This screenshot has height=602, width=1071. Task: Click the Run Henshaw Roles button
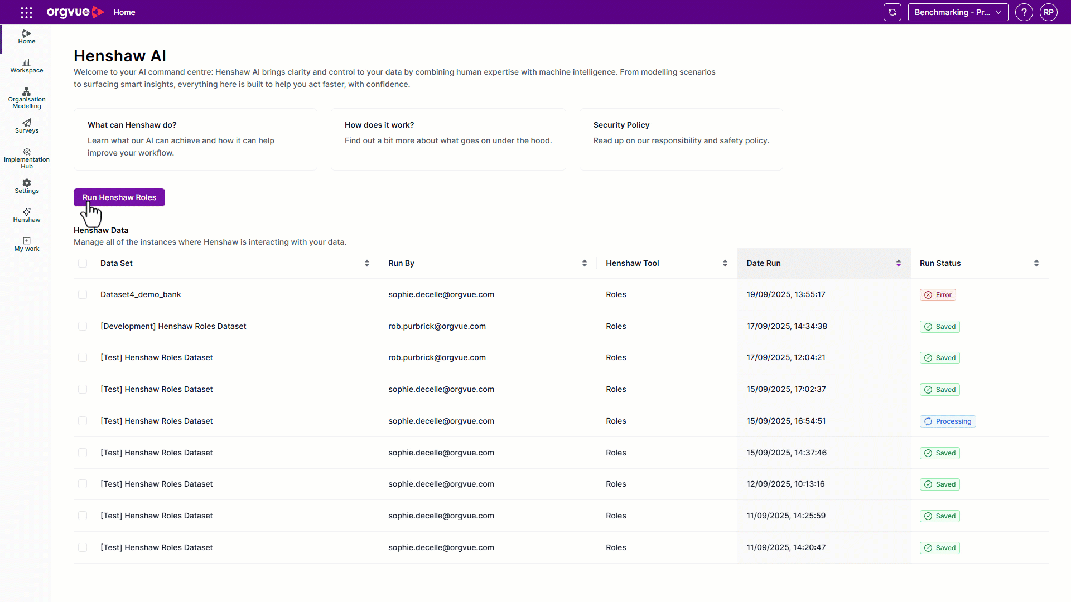point(119,197)
